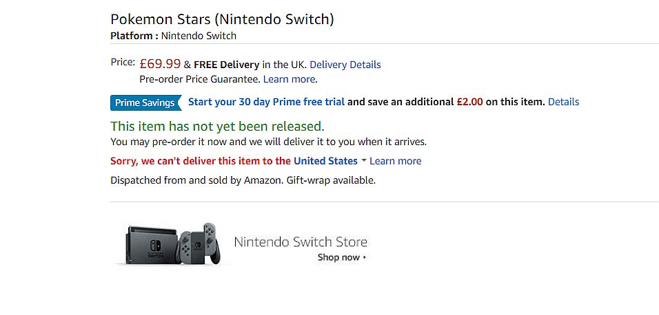Image resolution: width=659 pixels, height=315 pixels.
Task: Open the Details link for Prime savings
Action: [563, 102]
